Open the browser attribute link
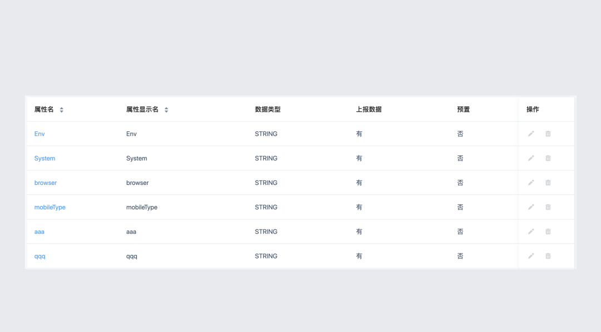This screenshot has height=332, width=601. coord(46,183)
